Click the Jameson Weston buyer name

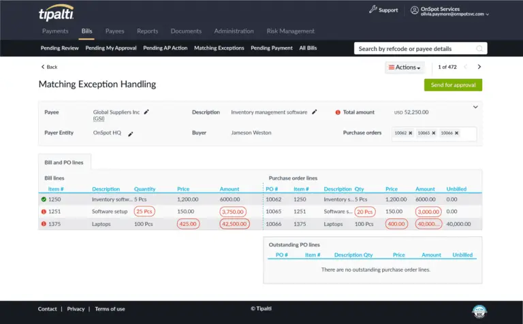251,133
